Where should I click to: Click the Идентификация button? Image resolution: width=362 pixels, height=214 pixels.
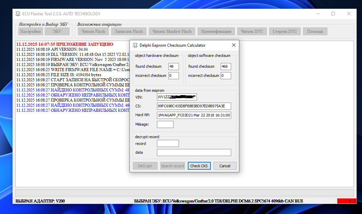(x=216, y=31)
